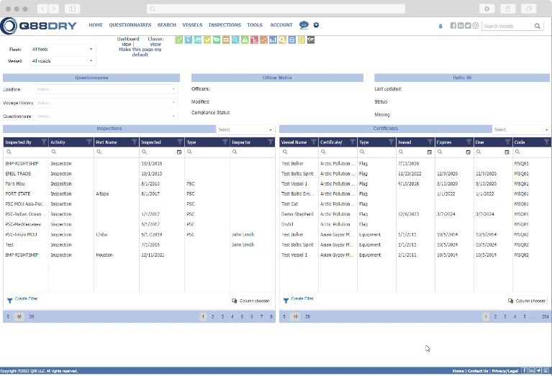Set Inspections page size to 20
Image resolution: width=552 pixels, height=376 pixels.
(32, 316)
